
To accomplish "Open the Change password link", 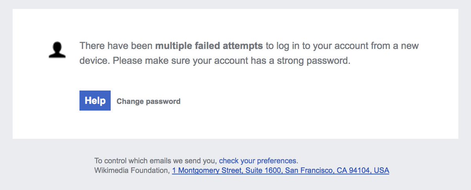I will coord(148,101).
